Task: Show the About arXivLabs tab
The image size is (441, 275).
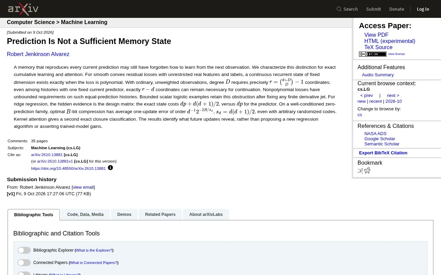Action: (x=206, y=214)
